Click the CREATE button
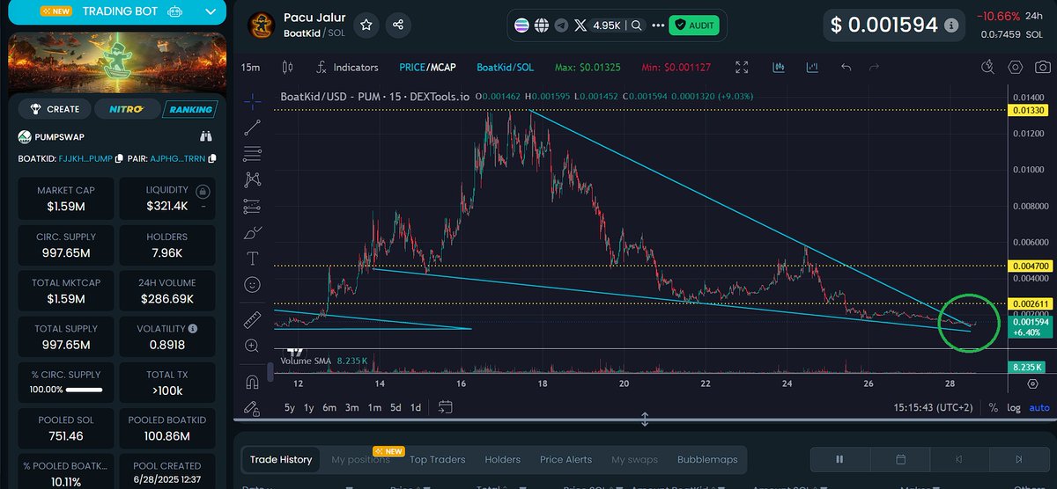1057x489 pixels. pos(55,109)
